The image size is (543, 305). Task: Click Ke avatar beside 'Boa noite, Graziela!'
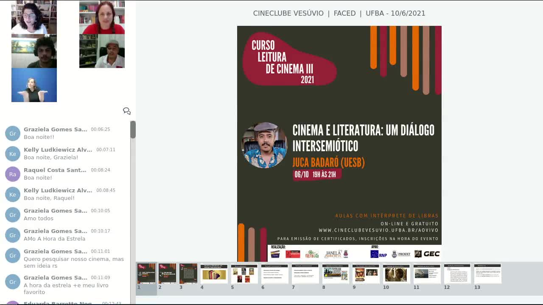pos(13,154)
